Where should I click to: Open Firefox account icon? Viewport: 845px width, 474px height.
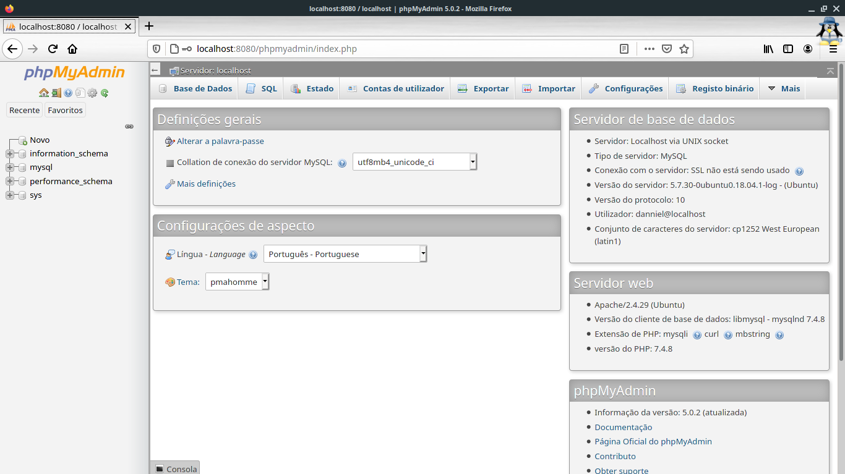point(808,49)
